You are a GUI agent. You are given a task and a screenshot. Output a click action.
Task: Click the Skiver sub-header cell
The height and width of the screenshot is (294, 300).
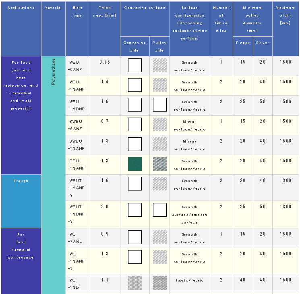coord(263,43)
